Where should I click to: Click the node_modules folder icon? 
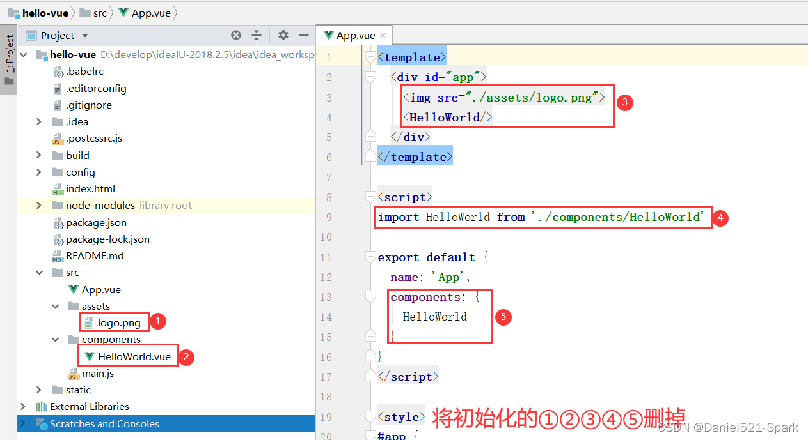pos(57,205)
